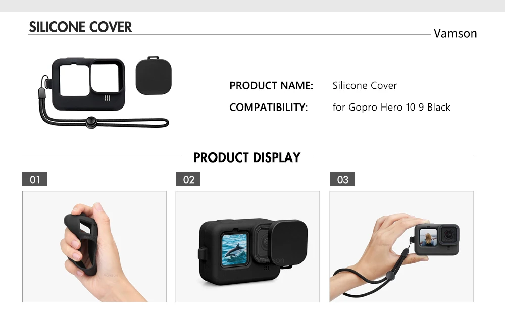Click the 02 number badge
Viewport: 505px width, 320px height.
click(188, 179)
